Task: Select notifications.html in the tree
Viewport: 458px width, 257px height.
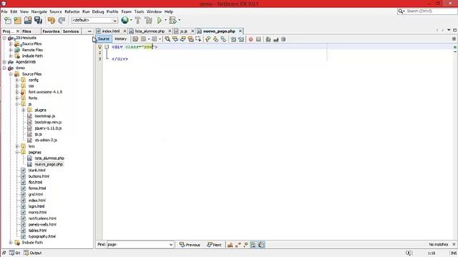Action: click(42, 218)
